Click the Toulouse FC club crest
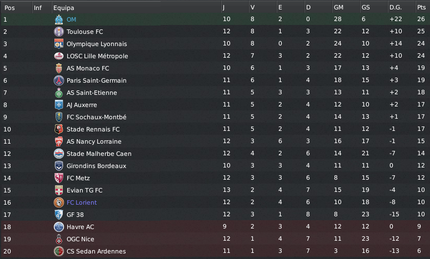Viewport: 430px width, 259px height. point(59,32)
